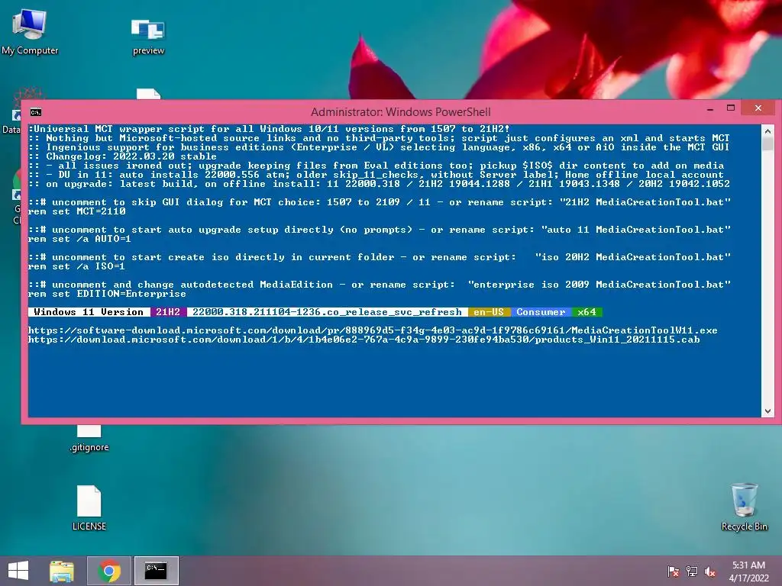782x586 pixels.
Task: Click the Administrator: Windows PowerShell title
Action: pos(401,112)
